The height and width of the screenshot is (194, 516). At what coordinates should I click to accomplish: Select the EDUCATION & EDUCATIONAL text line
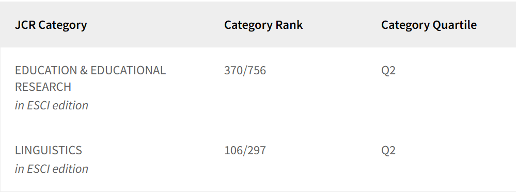[90, 70]
